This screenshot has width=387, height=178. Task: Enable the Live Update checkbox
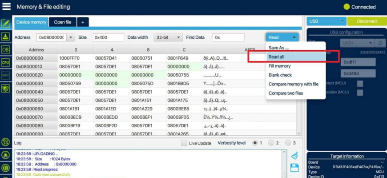[184, 143]
